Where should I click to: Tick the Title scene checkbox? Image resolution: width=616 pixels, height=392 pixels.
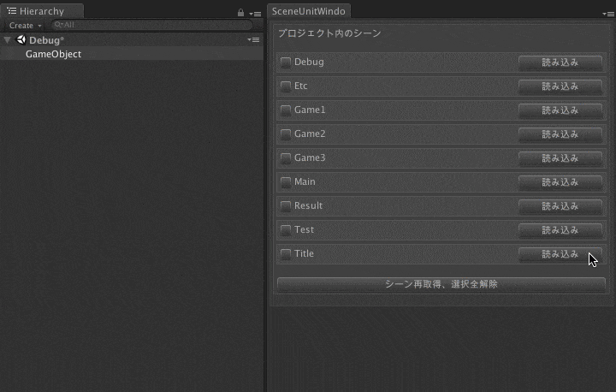[x=286, y=254]
